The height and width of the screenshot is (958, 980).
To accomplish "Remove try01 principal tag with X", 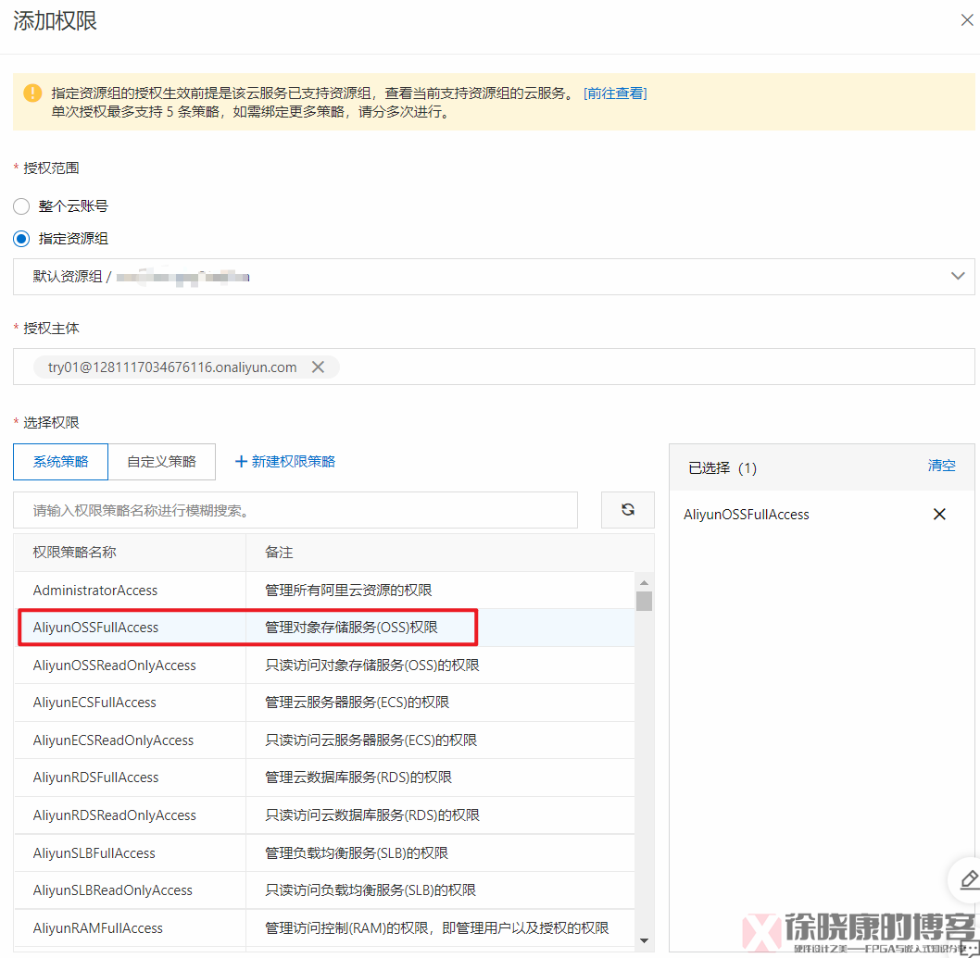I will [x=318, y=367].
